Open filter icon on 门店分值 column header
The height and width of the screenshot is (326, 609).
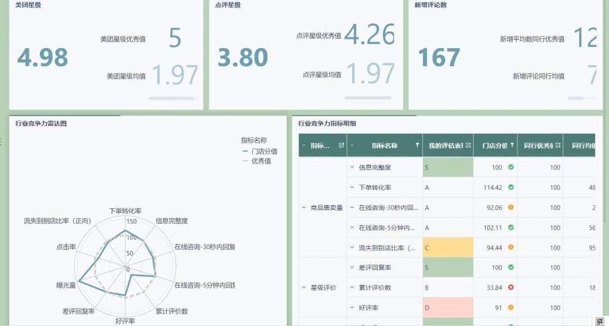[x=512, y=145]
